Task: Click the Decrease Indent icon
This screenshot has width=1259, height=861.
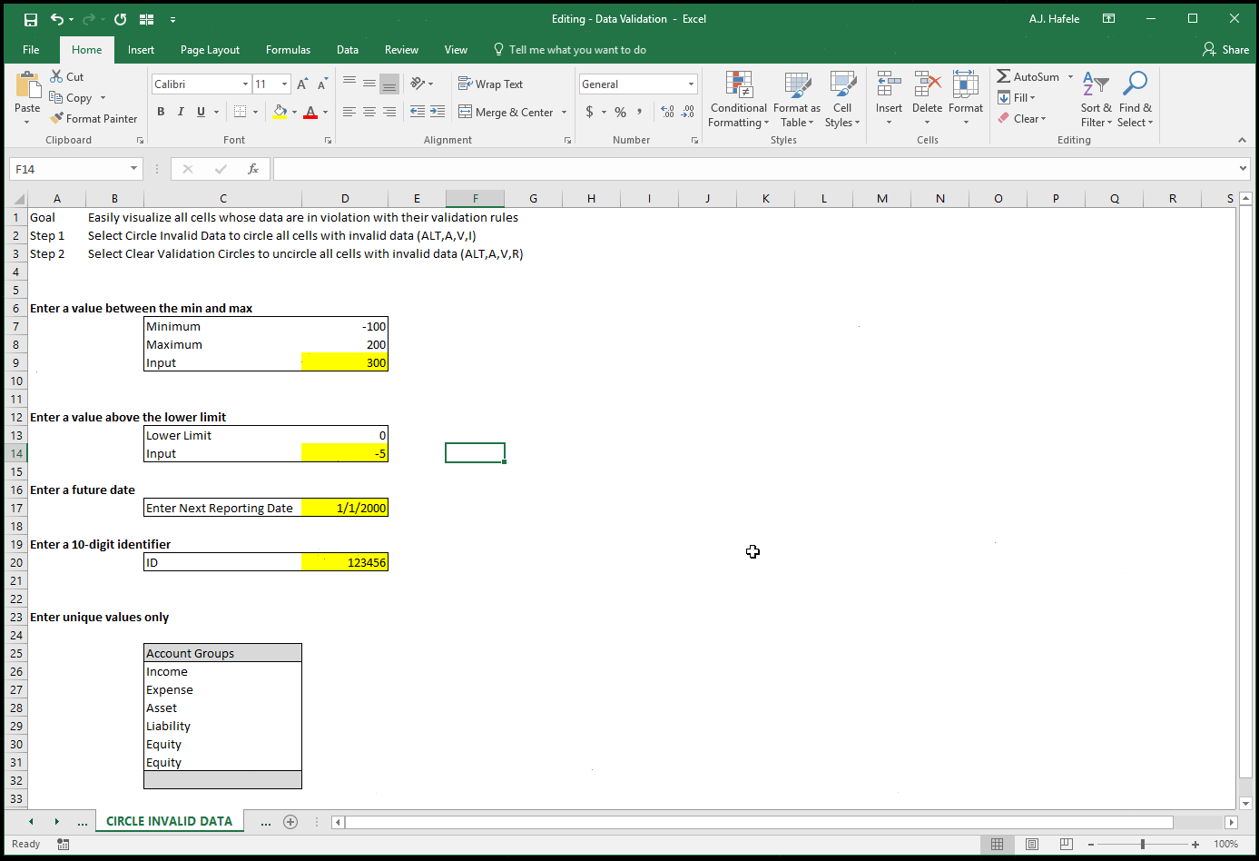Action: coord(418,112)
